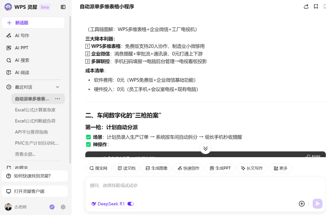326x215 pixels.
Task: Select the 生成图像 skill chip
Action: coord(157,168)
